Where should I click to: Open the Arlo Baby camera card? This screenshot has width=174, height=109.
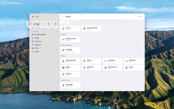tap(70, 50)
